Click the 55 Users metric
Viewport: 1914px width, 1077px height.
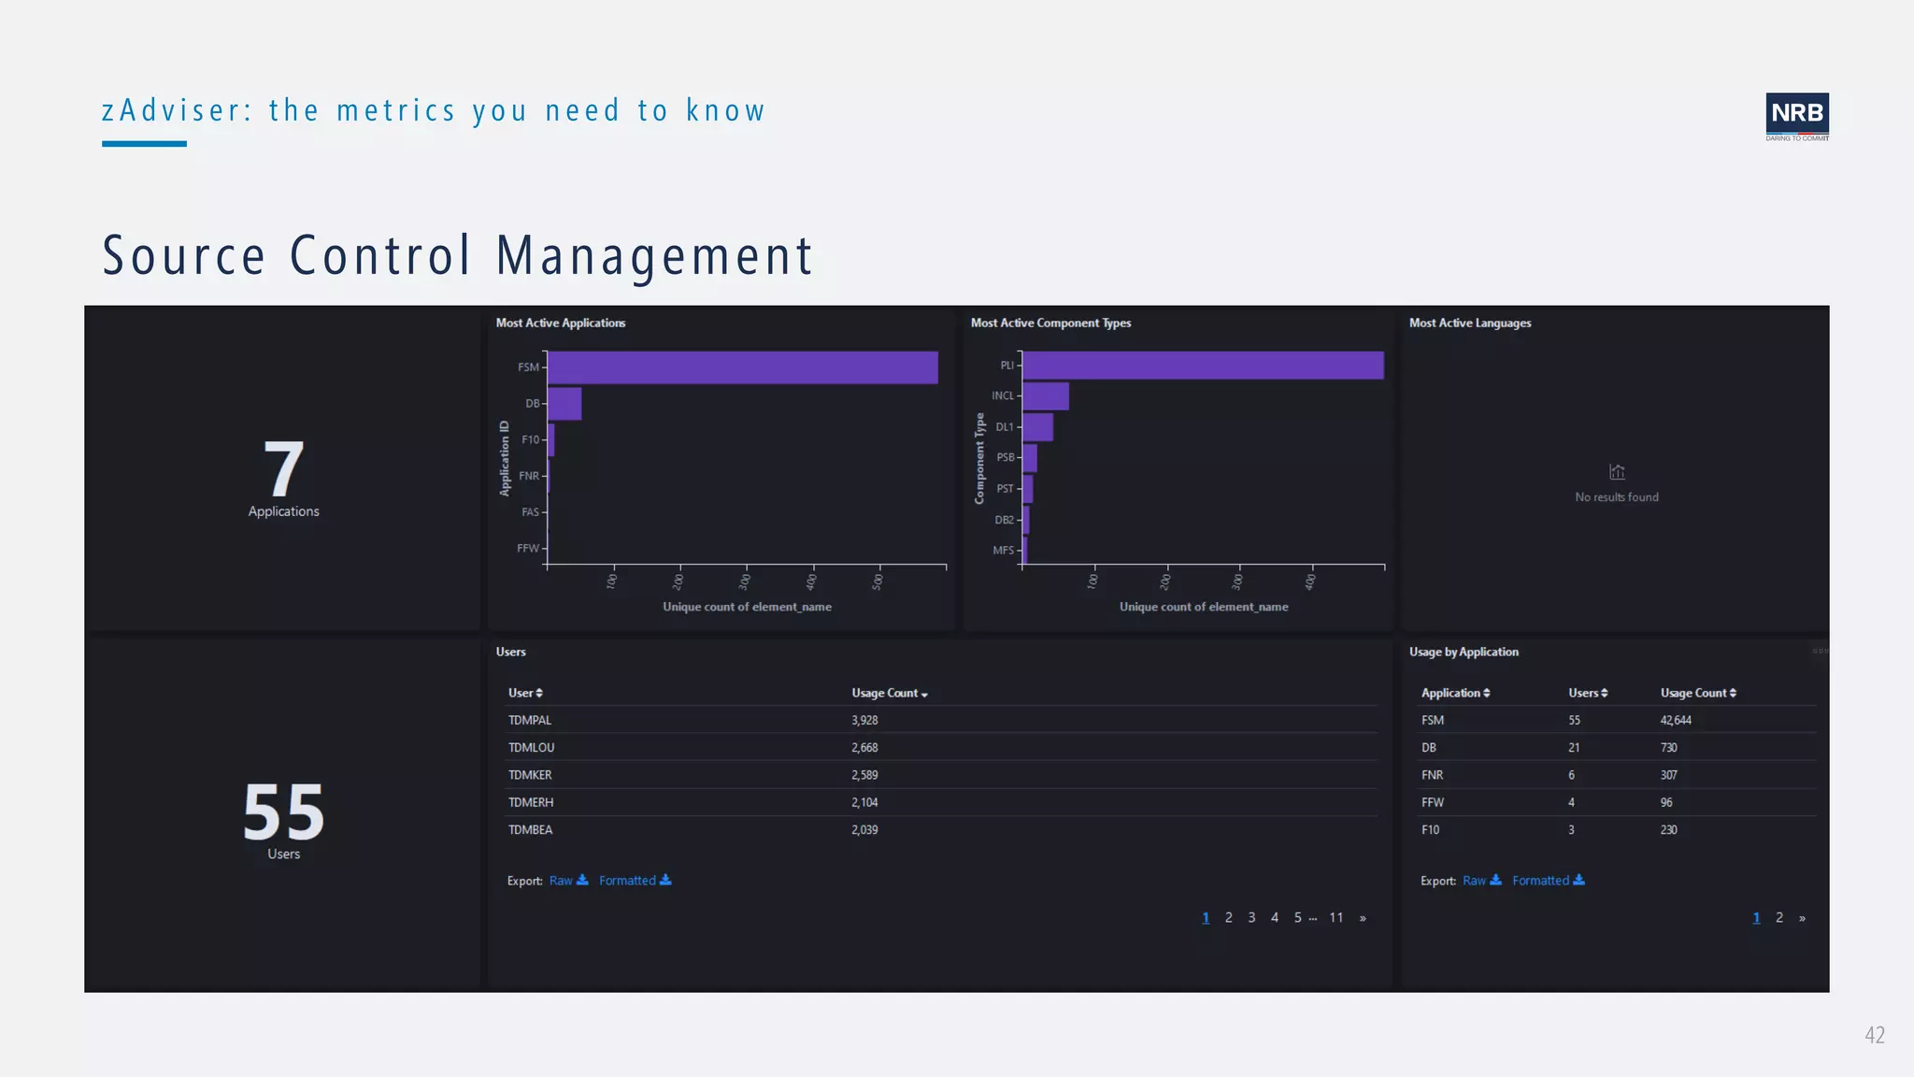(283, 820)
